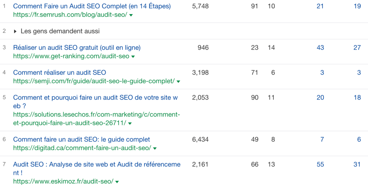Open dropdown arrow after lesechos.fr URL
The image size is (368, 189).
pos(130,124)
